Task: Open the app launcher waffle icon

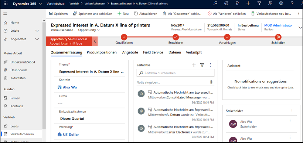Action: pos(6,4)
